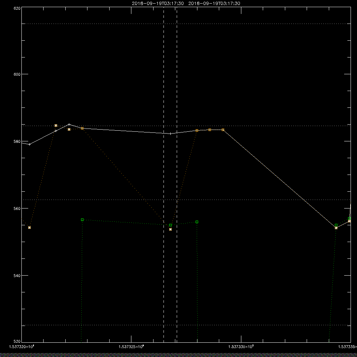Click lowest orange point between the dashed lines

click(x=171, y=229)
